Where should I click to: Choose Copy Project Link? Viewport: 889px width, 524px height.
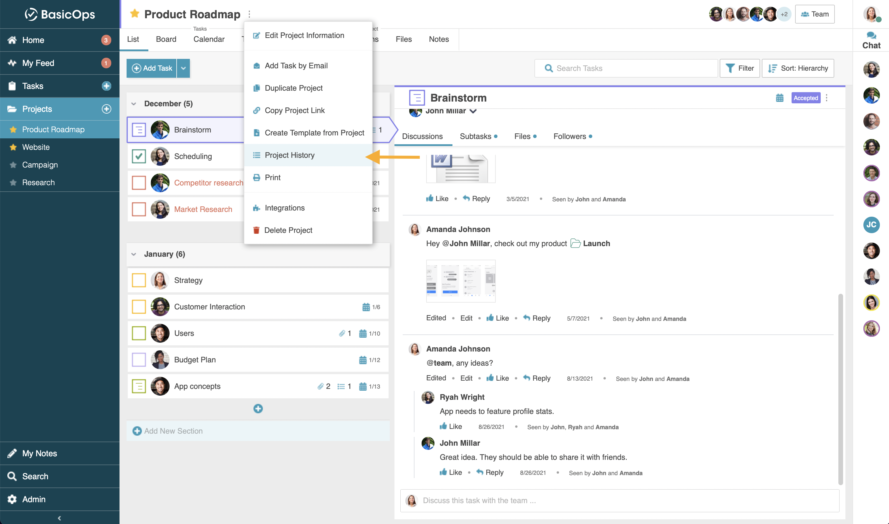(308, 110)
